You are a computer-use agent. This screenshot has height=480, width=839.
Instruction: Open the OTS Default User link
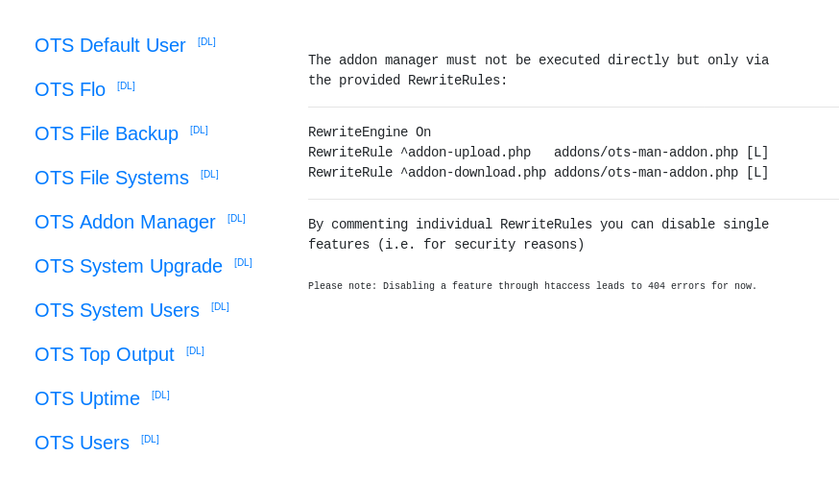tap(109, 45)
